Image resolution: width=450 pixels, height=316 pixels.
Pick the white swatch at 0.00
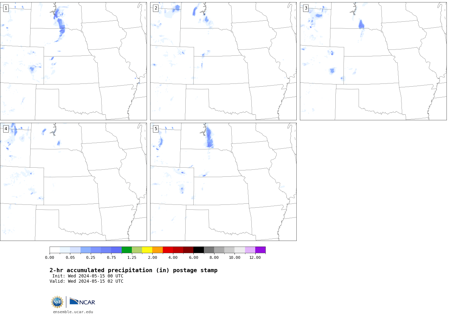(54, 250)
